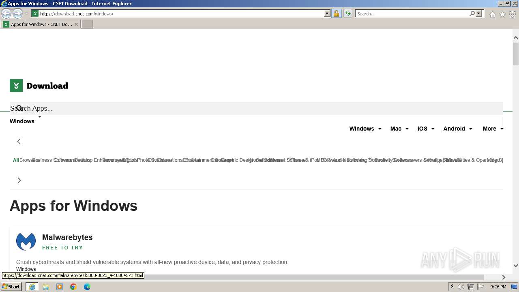Expand the Mac platform menu
This screenshot has width=519, height=292.
tap(399, 129)
